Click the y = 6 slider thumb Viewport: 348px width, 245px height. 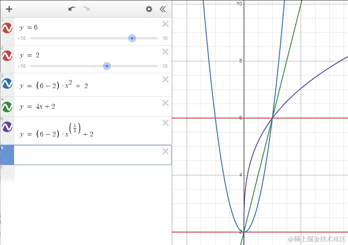[132, 38]
